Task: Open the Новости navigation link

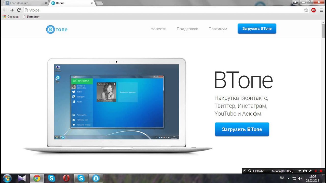Action: [158, 29]
